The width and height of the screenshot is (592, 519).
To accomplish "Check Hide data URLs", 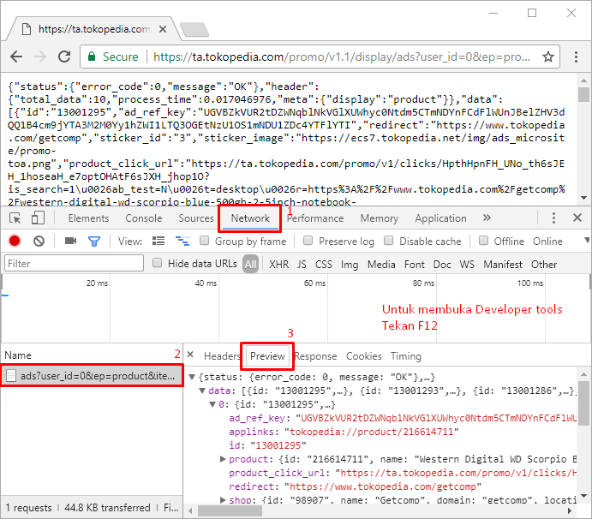I will point(157,263).
